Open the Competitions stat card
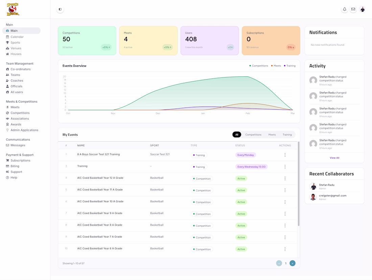 tap(87, 41)
